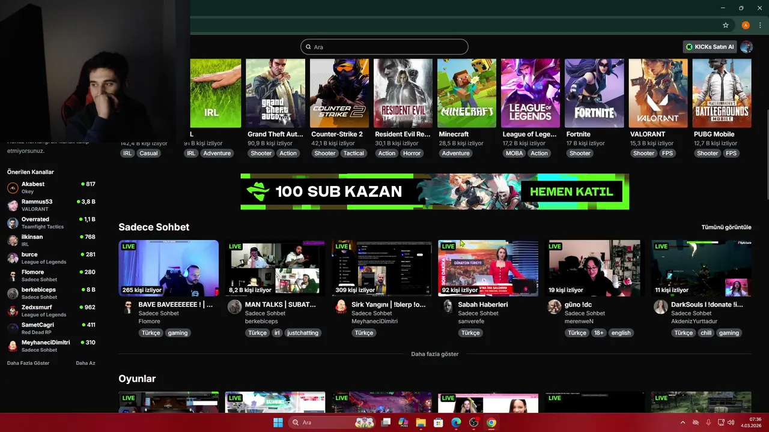This screenshot has height=432, width=769.
Task: Open the IRL category cover
Action: pyautogui.click(x=216, y=93)
